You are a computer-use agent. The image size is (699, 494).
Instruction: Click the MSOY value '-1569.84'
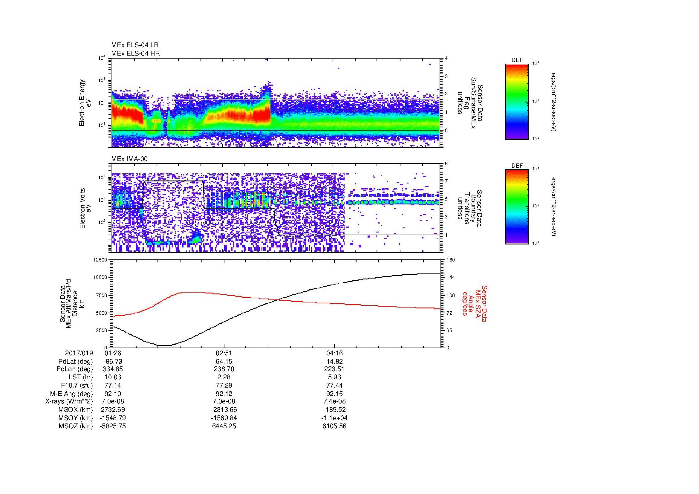tap(224, 418)
